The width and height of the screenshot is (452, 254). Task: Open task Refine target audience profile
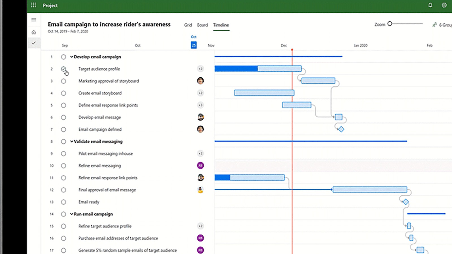(105, 226)
